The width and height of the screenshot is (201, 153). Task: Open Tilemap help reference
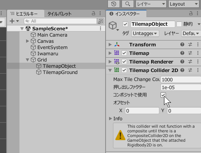click(x=182, y=53)
